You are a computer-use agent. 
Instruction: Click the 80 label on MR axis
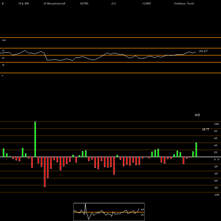click(x=215, y=131)
